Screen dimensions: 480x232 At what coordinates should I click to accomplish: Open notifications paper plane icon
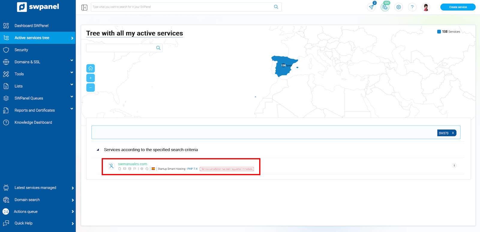372,7
